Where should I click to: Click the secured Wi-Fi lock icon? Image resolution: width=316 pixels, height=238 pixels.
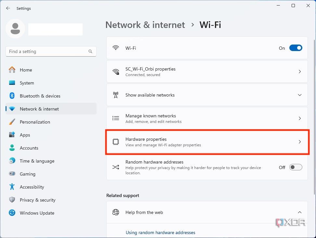click(x=116, y=72)
